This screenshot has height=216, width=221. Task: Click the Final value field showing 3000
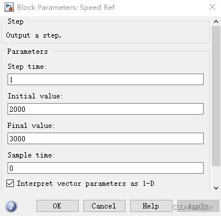tap(105, 138)
